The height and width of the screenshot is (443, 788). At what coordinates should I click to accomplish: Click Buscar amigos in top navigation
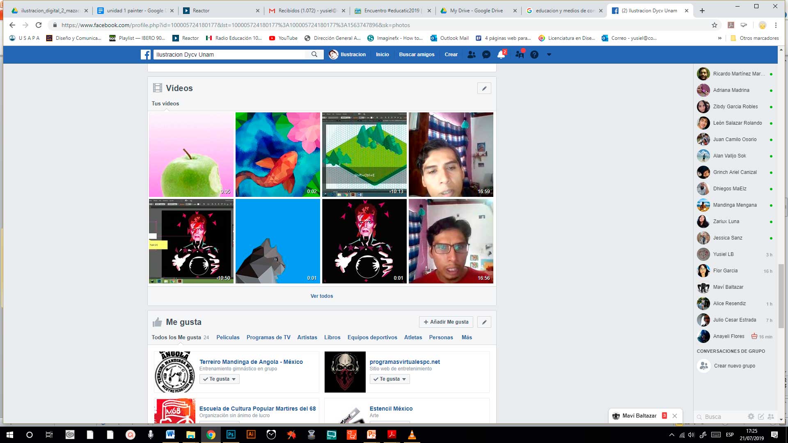[x=417, y=55]
